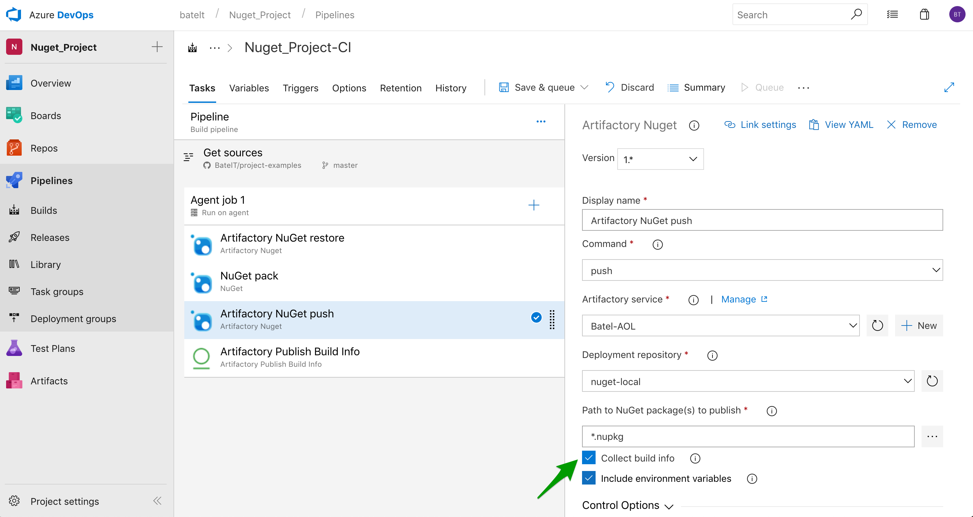This screenshot has width=973, height=517.
Task: Click the search magnifier icon
Action: coord(856,14)
